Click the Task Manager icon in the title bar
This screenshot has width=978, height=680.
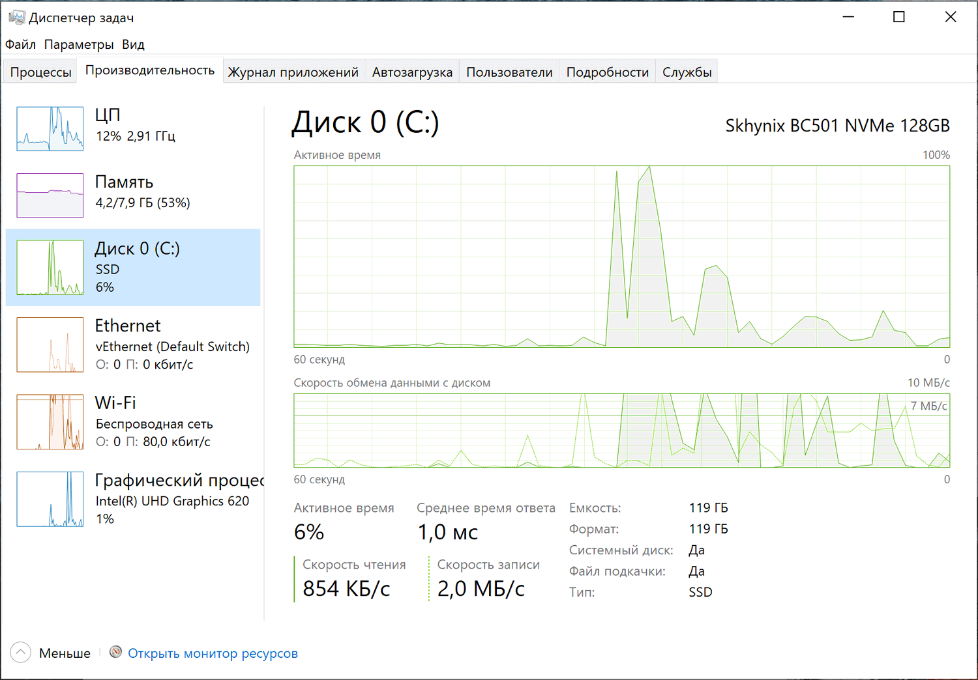(x=16, y=17)
